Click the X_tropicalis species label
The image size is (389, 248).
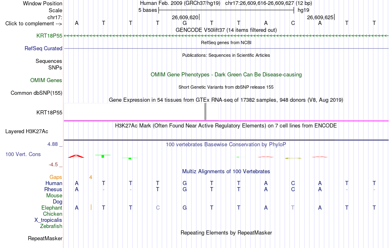pos(48,220)
